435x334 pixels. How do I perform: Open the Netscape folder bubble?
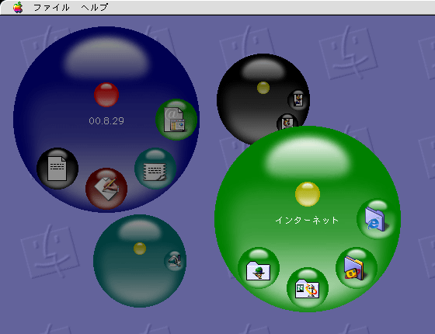308,288
